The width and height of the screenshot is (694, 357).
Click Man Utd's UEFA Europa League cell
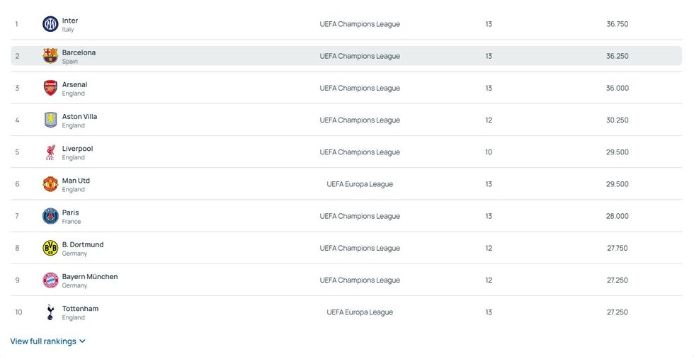pos(360,184)
